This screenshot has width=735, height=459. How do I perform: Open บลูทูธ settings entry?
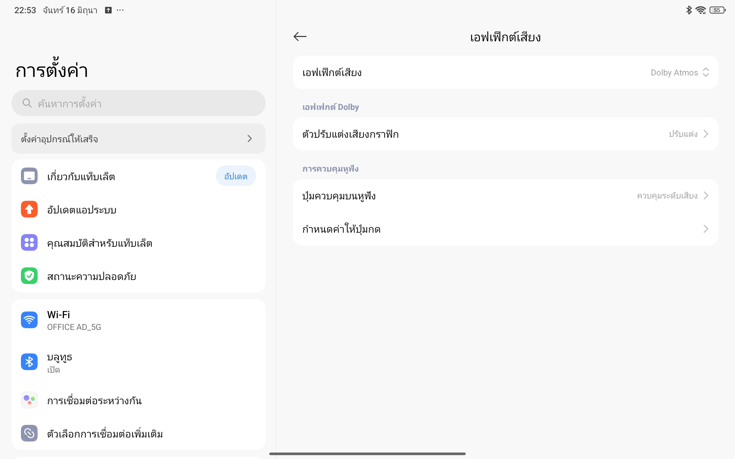point(138,362)
